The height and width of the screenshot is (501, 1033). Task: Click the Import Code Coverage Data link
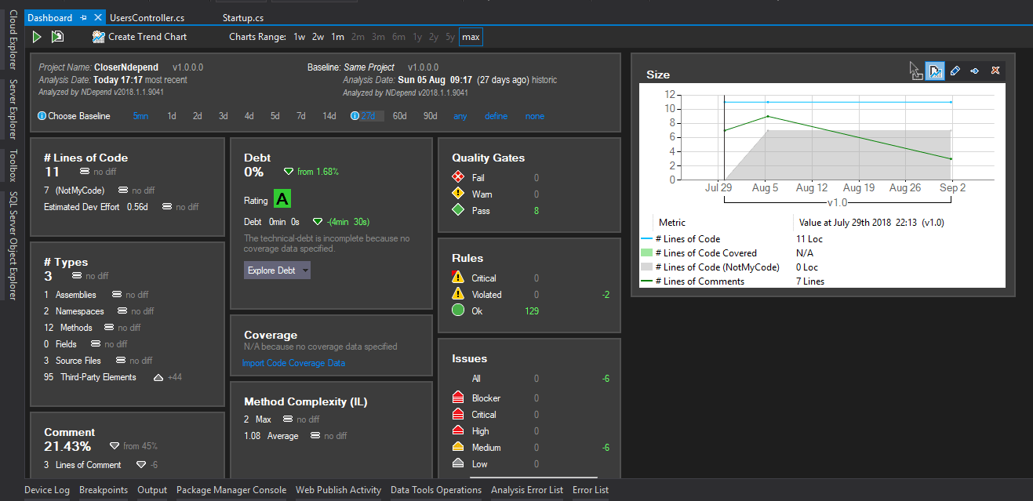click(293, 363)
